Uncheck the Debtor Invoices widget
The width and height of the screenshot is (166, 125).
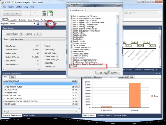[72, 45]
